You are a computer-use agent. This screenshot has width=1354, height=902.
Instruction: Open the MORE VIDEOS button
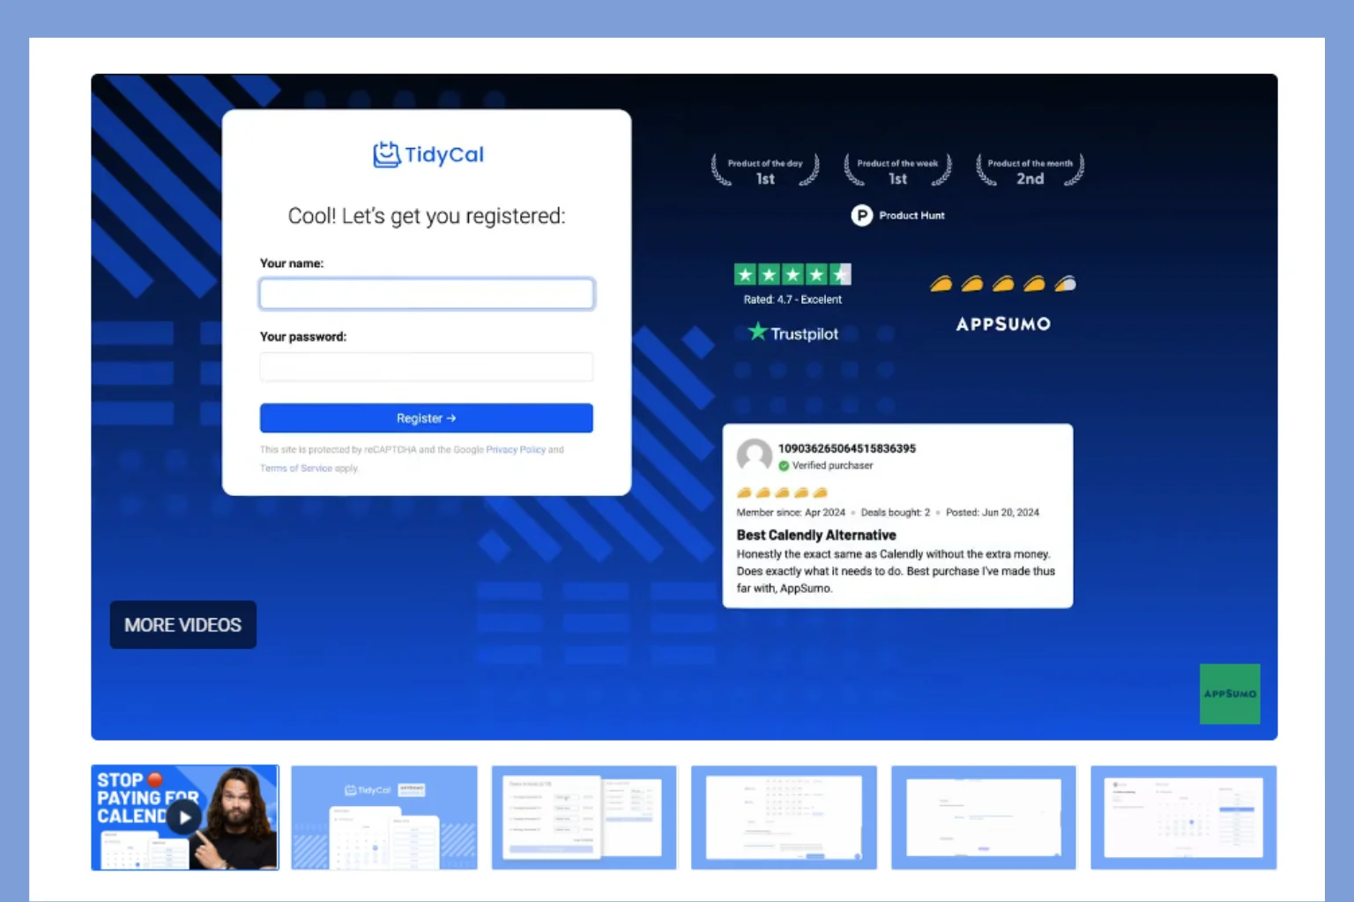tap(182, 625)
